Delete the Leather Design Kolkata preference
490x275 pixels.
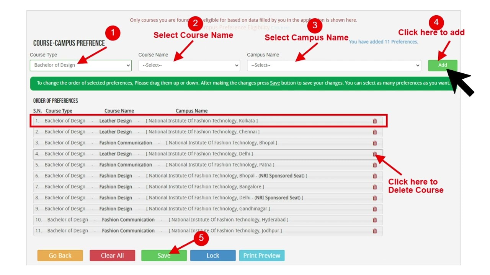click(375, 121)
